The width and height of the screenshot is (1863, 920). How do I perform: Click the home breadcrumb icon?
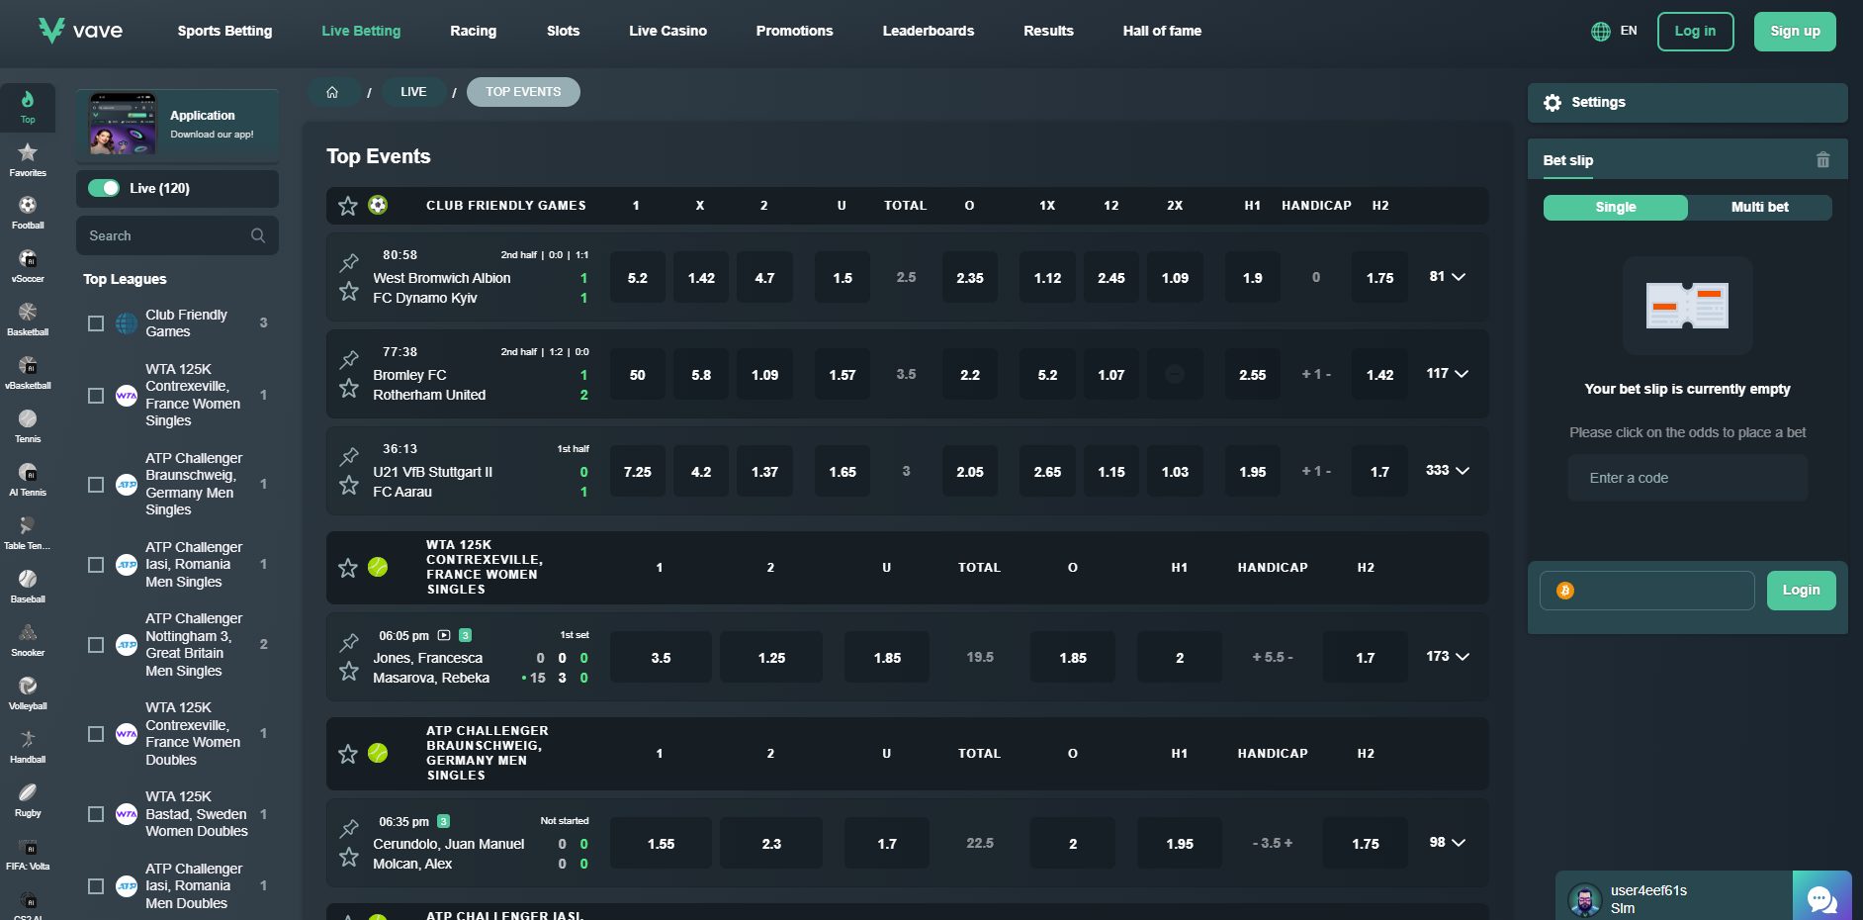[332, 92]
